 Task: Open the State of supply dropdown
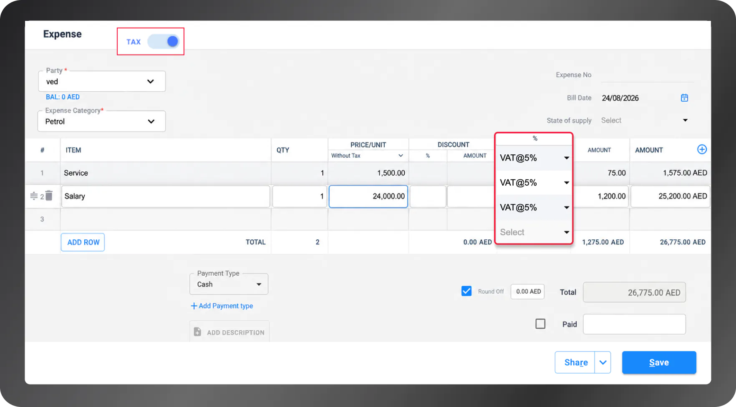tap(645, 120)
